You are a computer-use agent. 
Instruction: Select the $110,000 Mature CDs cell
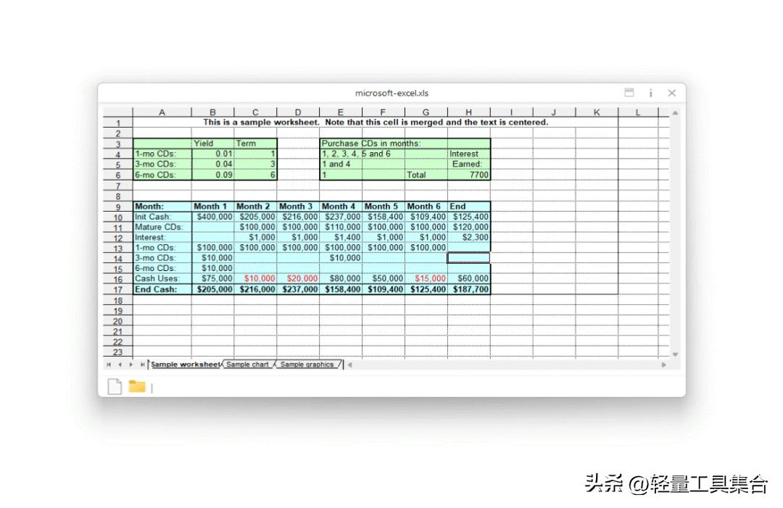point(341,227)
